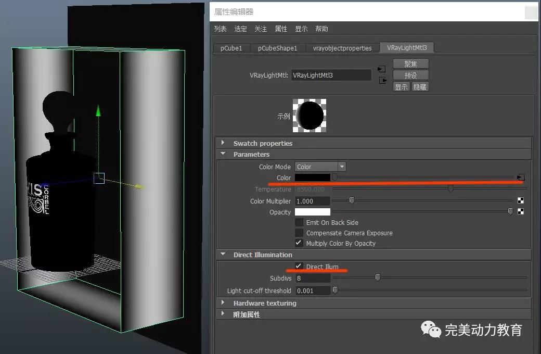Click the Subdivs value input field
Image resolution: width=541 pixels, height=354 pixels.
click(x=313, y=278)
